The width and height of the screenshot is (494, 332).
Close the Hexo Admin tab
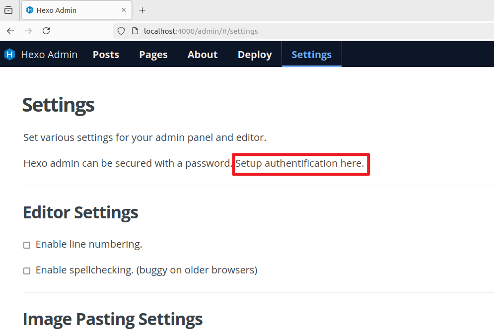pos(122,10)
